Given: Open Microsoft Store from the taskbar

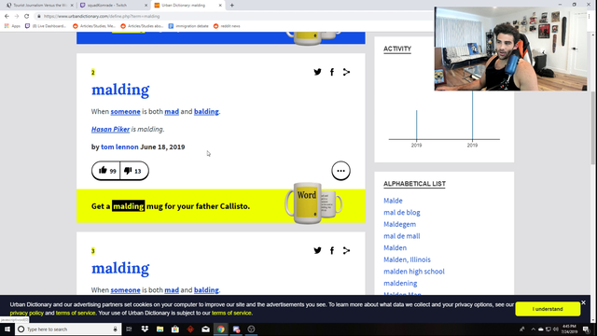Looking at the screenshot, I should (175, 329).
